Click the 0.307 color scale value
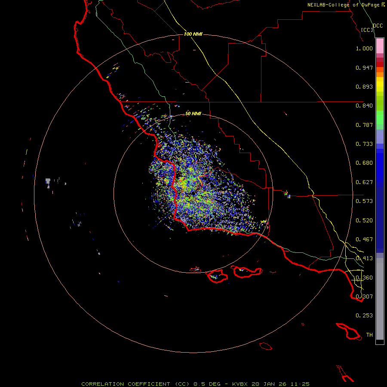Image resolution: width=387 pixels, height=387 pixels. pos(364,296)
